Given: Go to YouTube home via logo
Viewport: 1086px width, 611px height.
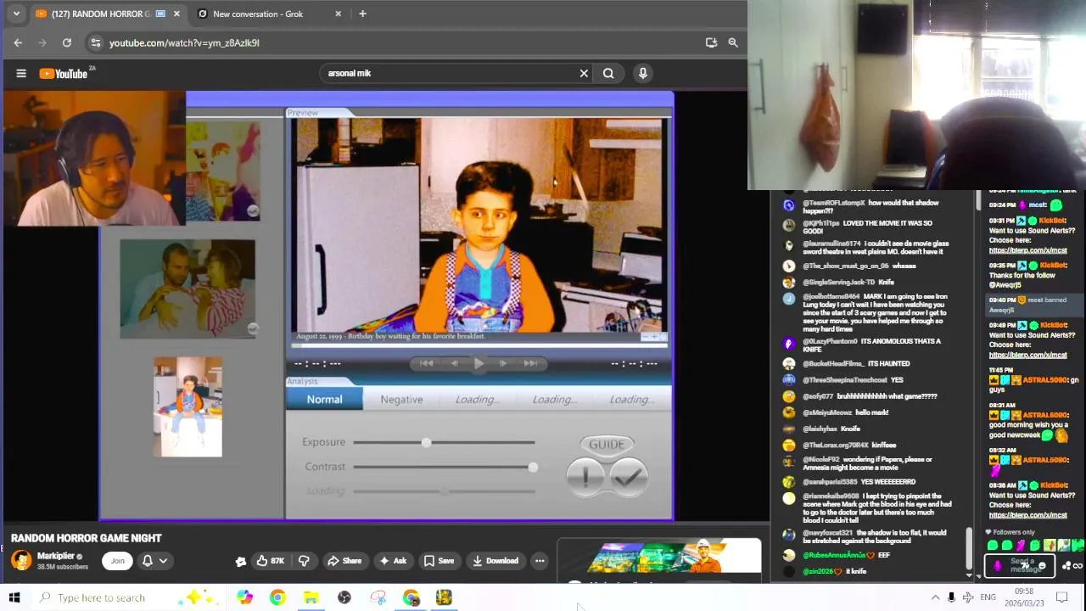Looking at the screenshot, I should (x=64, y=73).
